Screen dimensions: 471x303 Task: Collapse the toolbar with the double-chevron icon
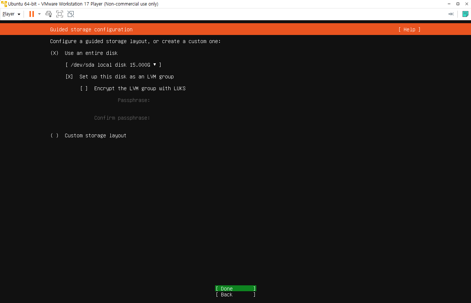pos(451,14)
